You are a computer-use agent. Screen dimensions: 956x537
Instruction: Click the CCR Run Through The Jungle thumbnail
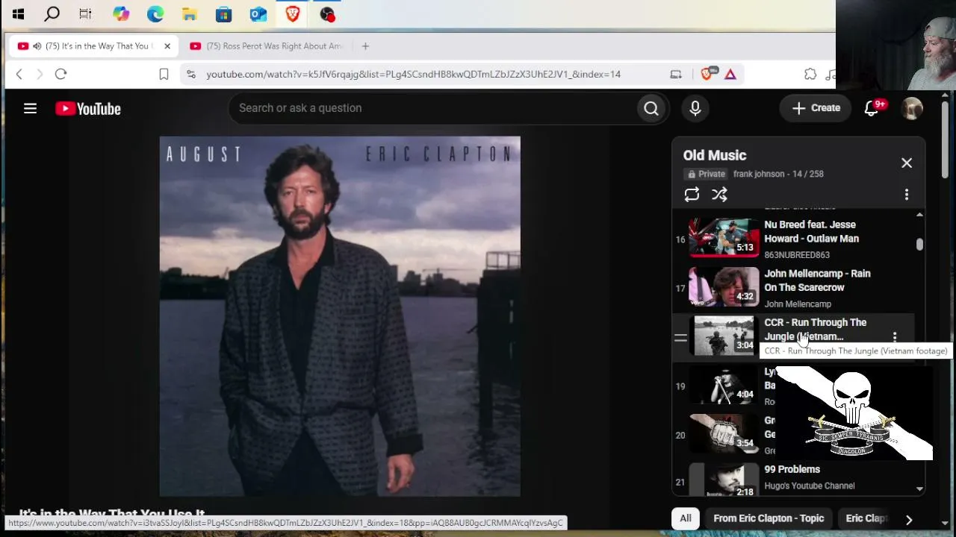tap(724, 336)
